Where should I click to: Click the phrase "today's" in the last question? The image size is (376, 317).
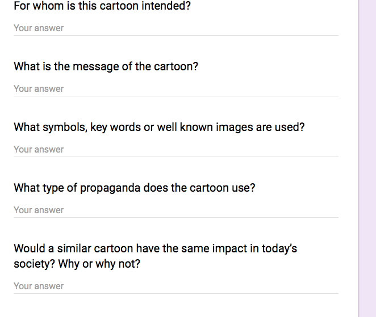click(x=278, y=248)
